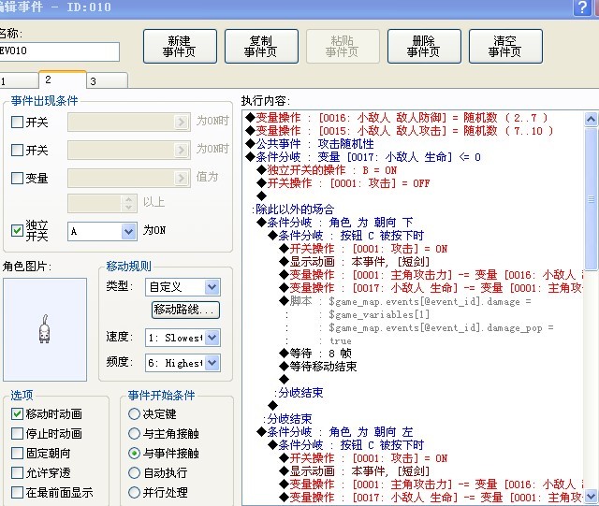Toggle 在最前面显示 option checkbox
Viewport: 599px width, 506px height.
click(x=17, y=492)
